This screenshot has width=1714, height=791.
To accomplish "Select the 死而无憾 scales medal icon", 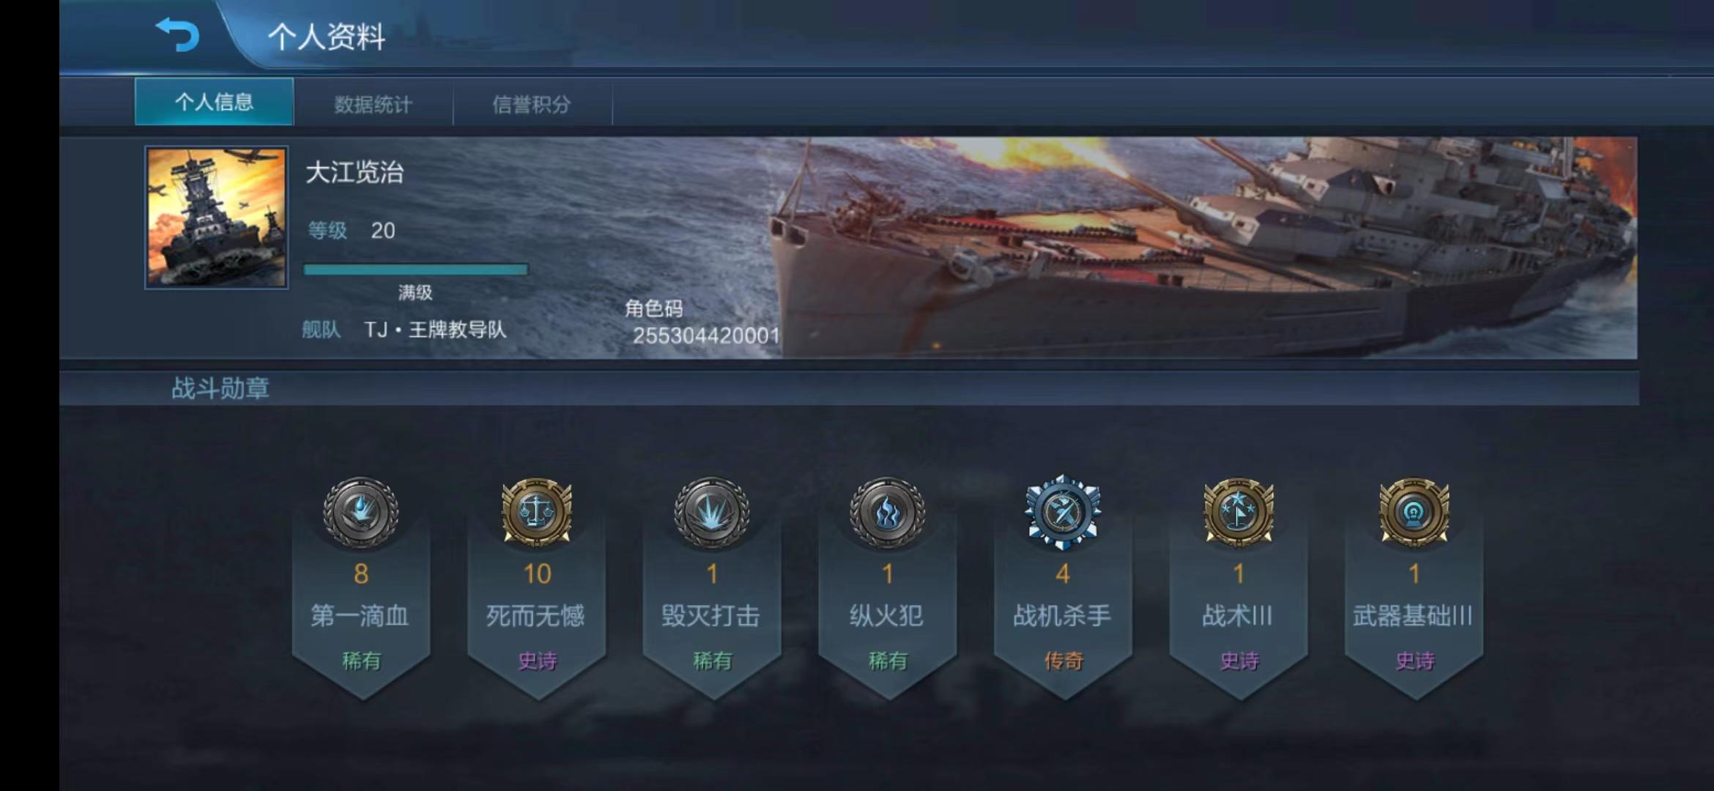I will [537, 512].
